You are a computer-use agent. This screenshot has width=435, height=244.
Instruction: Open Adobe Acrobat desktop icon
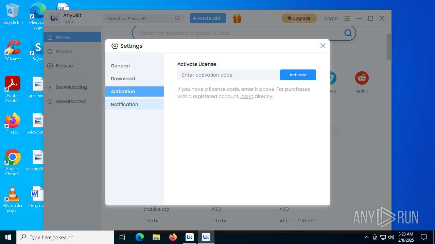coord(13,89)
